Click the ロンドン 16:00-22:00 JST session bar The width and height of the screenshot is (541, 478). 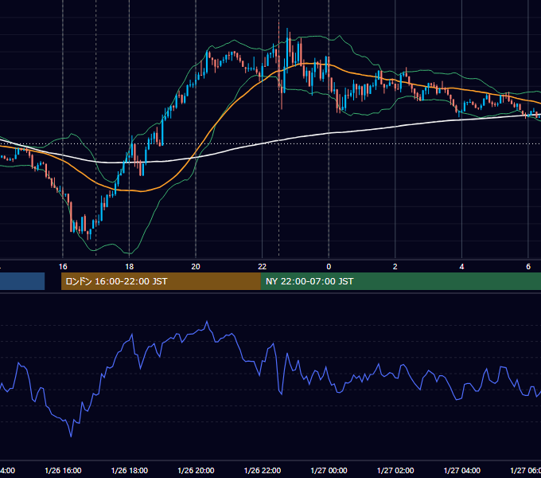coord(161,281)
